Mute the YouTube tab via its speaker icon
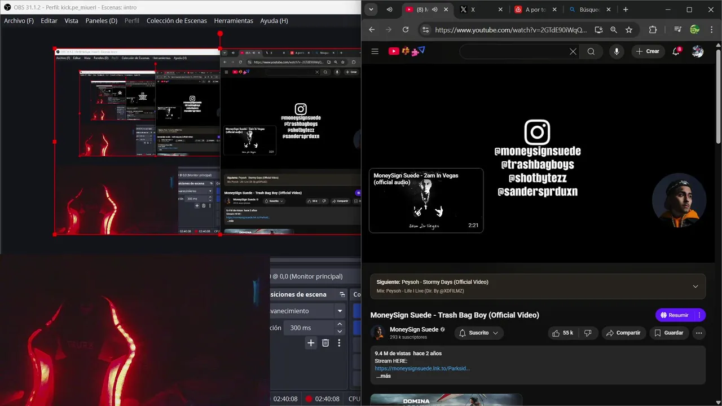This screenshot has height=406, width=722. click(434, 10)
